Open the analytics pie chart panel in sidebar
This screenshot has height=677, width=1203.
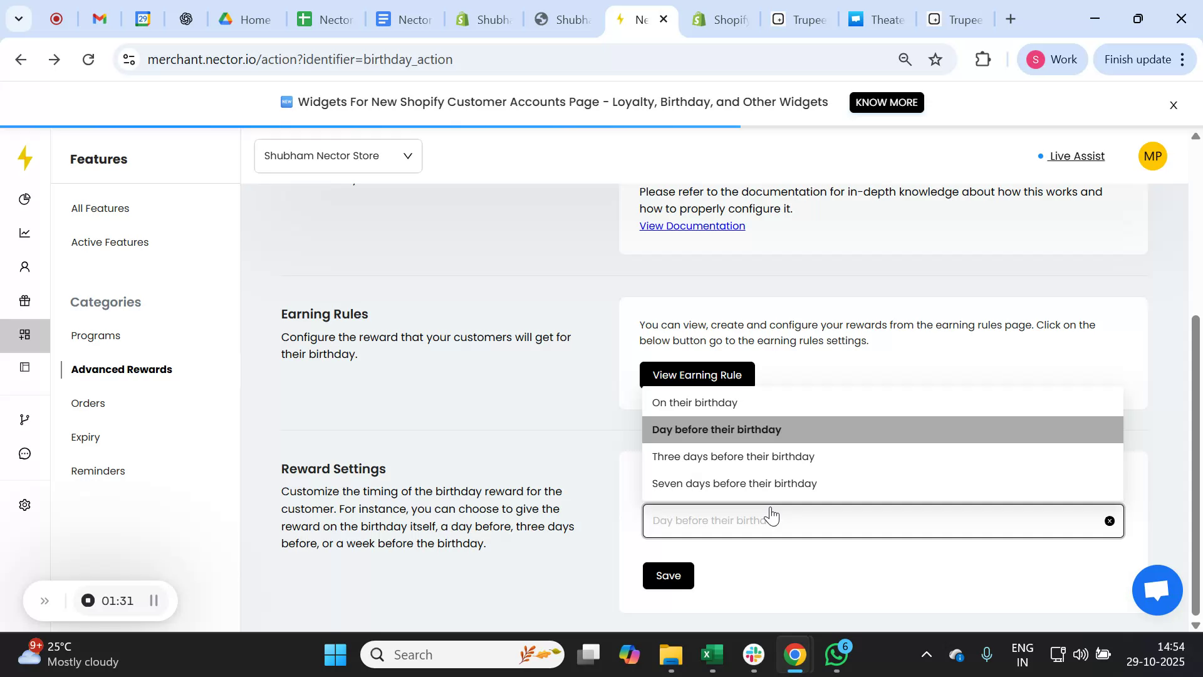pyautogui.click(x=25, y=199)
